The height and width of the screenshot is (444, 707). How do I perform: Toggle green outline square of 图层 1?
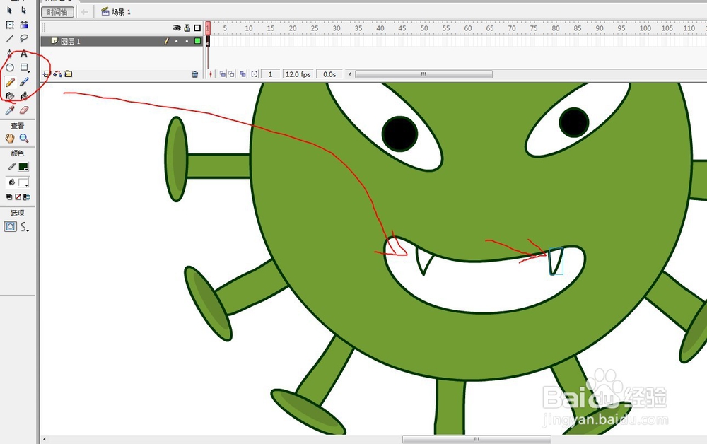click(x=197, y=41)
